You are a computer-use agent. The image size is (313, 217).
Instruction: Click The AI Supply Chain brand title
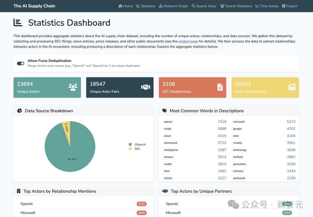click(34, 6)
